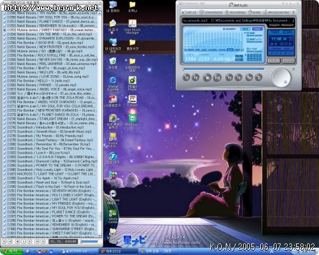Open the ALBUM dropdown above the equalizer
Screen dimensions: 319x255
point(230,29)
